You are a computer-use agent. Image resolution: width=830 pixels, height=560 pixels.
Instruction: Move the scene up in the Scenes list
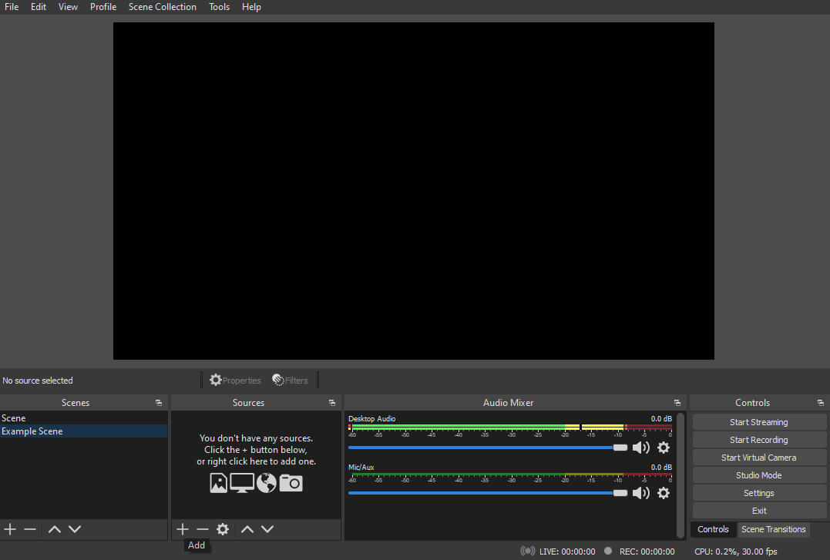pyautogui.click(x=55, y=528)
